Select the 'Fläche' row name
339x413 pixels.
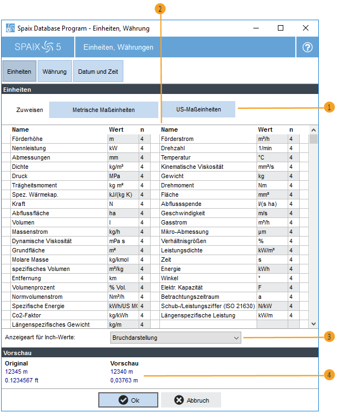click(170, 194)
